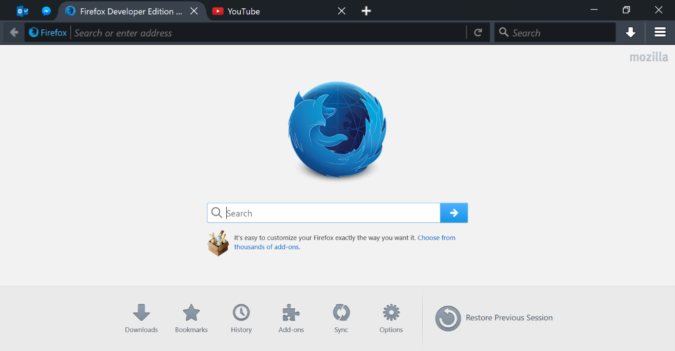Reload the current page
Viewport: 675px width, 351px height.
pos(478,32)
